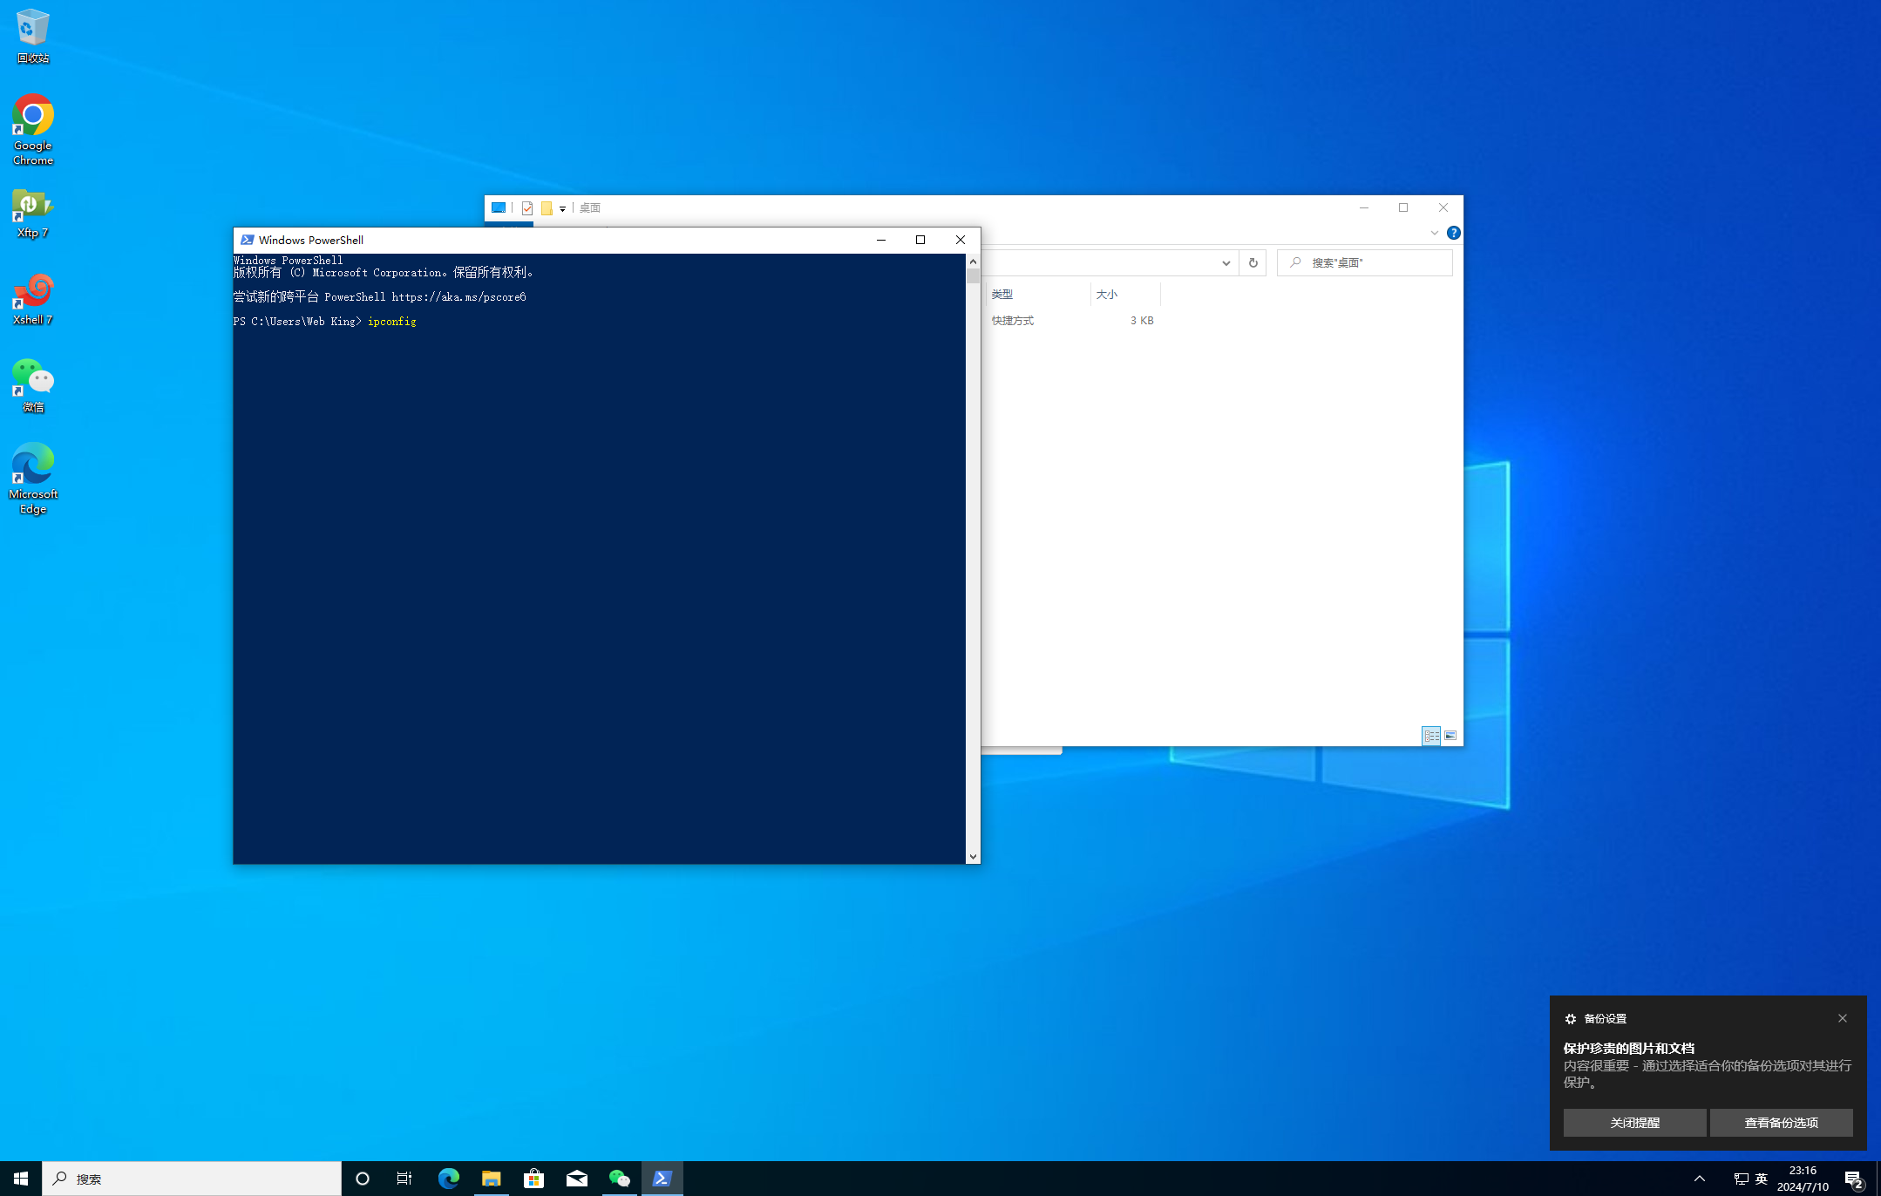
Task: Open the Action Center notifications icon
Action: 1854,1179
